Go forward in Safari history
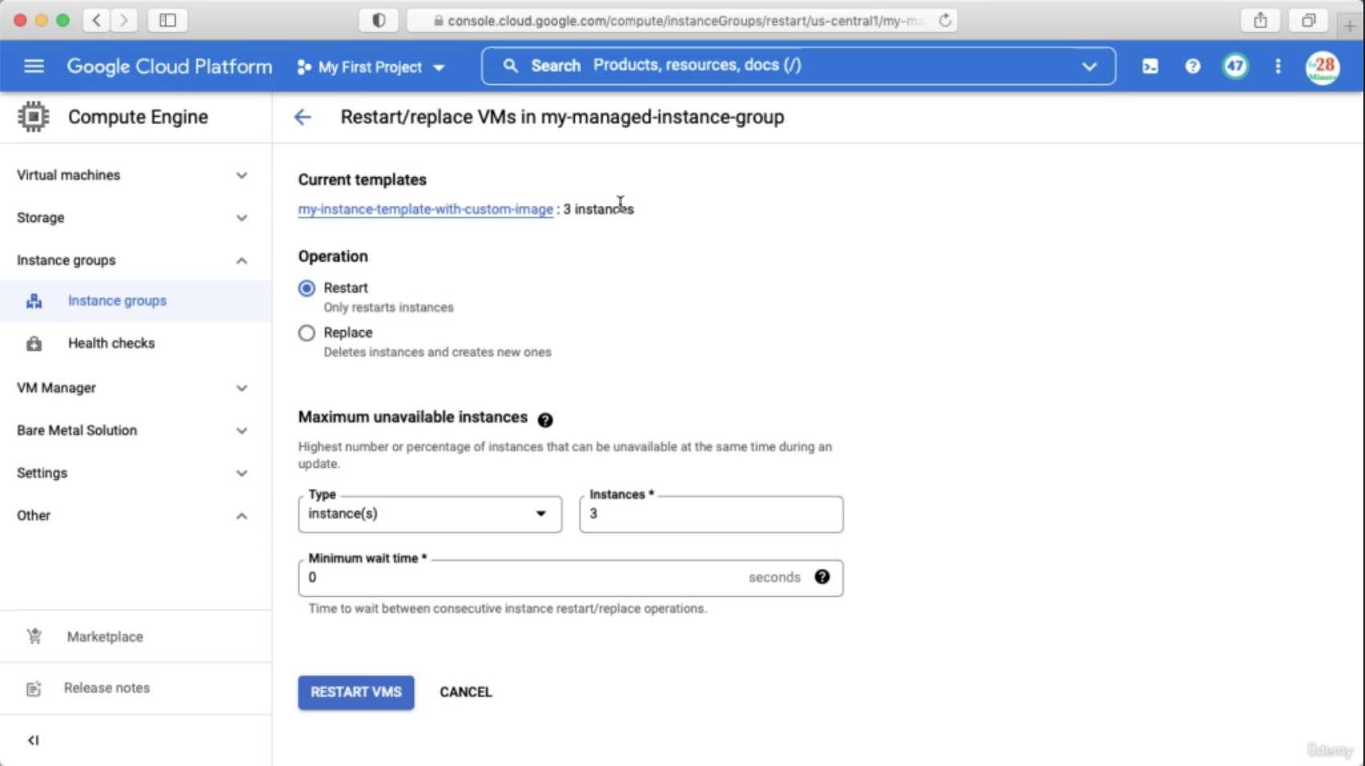The image size is (1365, 766). (124, 21)
